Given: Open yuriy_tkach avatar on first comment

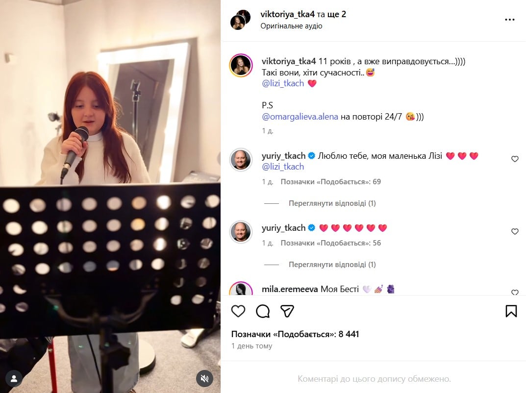Looking at the screenshot, I should (x=241, y=160).
